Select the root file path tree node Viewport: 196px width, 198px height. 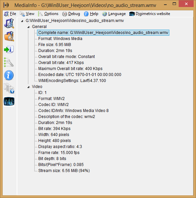[x=75, y=21]
